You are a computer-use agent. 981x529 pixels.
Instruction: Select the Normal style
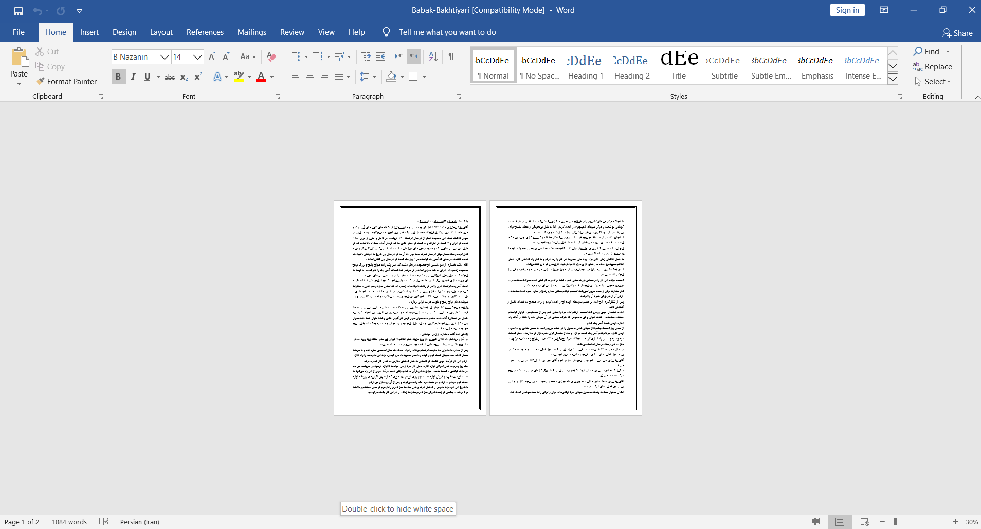[x=494, y=66]
